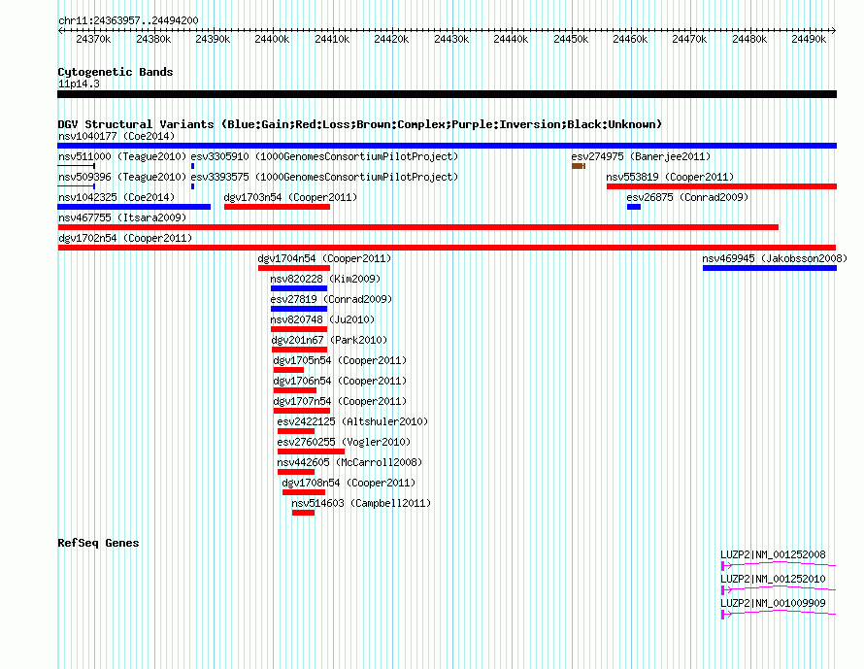Viewport: 864px width, 669px height.
Task: Open esv3393575 variant label
Action: [x=324, y=177]
